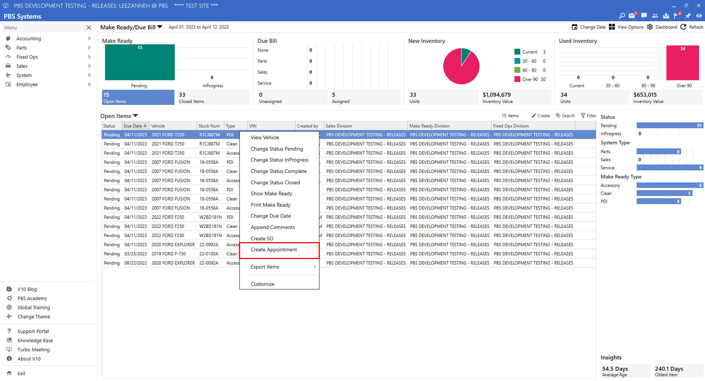Close the Menu panel with X
705x381 pixels.
[x=88, y=27]
